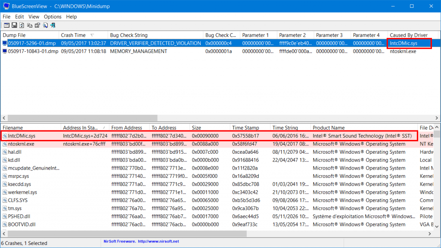Click the MEMORY_MANAGEMENT bug check cell
This screenshot has height=248, width=441.
pyautogui.click(x=138, y=51)
